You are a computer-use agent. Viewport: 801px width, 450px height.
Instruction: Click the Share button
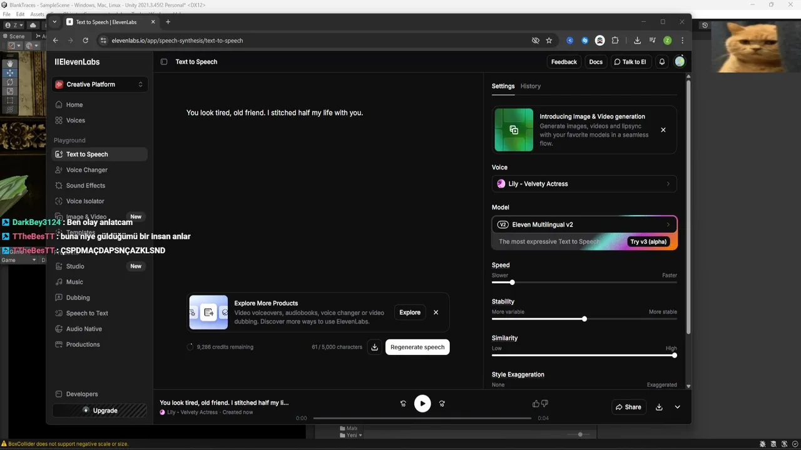[x=628, y=407]
